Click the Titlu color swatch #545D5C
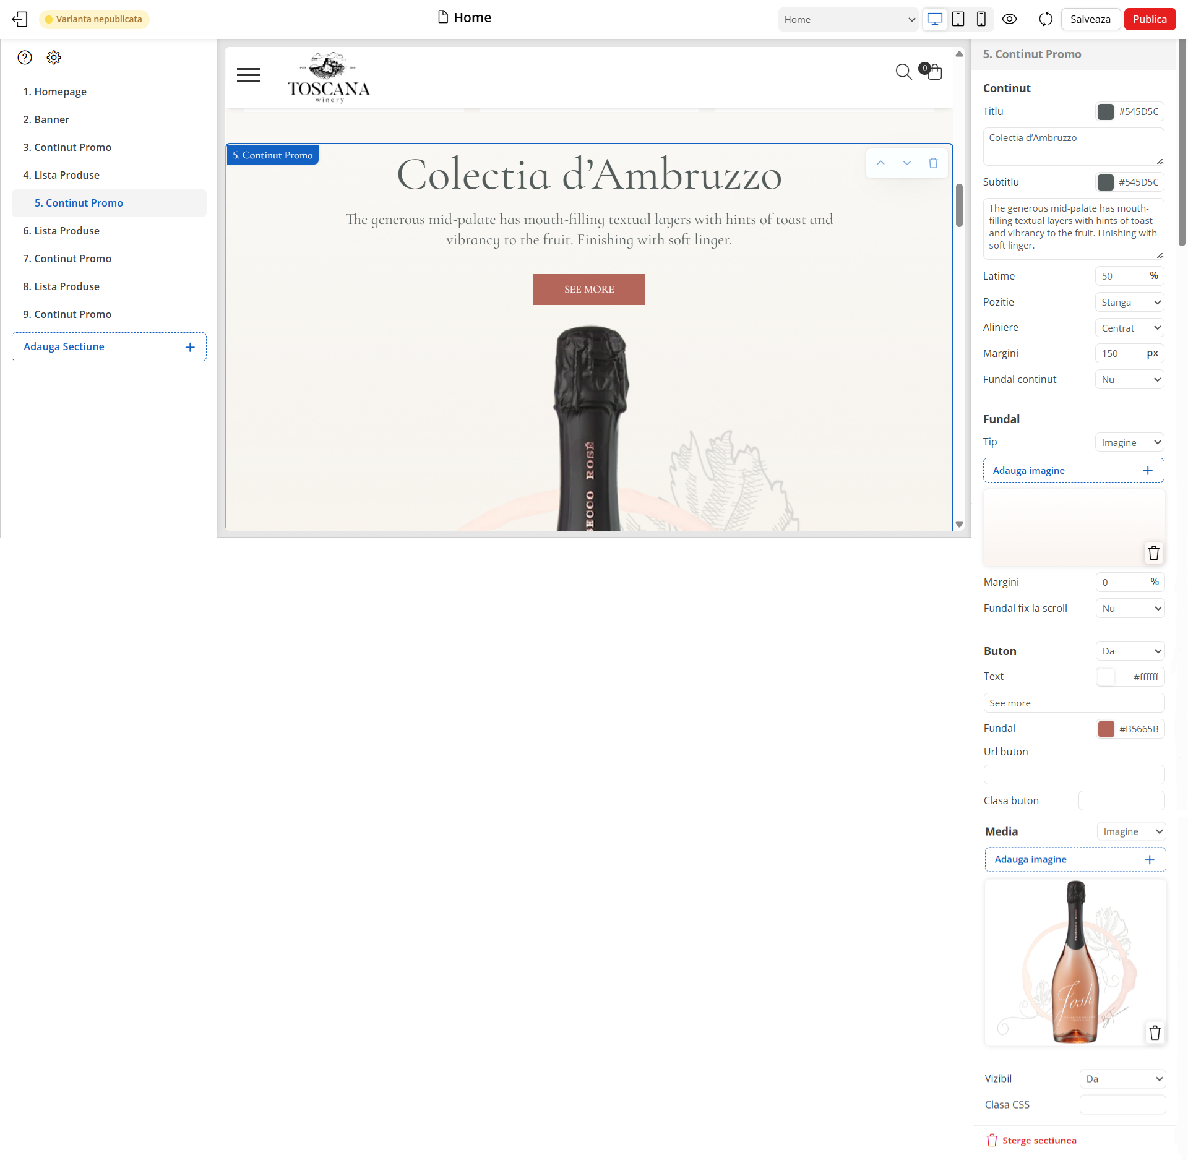1188x1163 pixels. click(1105, 112)
